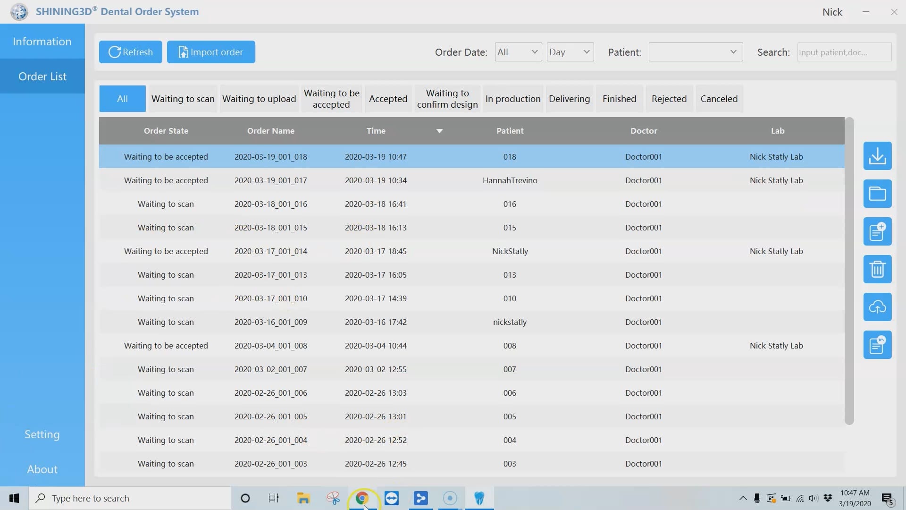
Task: Click the Doctor column header
Action: coord(644,131)
